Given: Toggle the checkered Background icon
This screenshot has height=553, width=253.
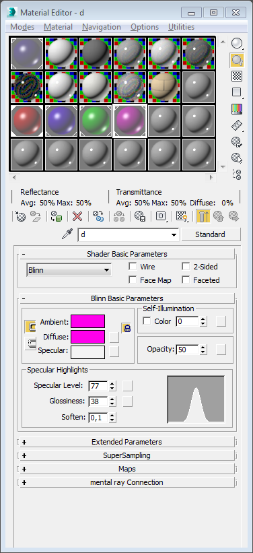Looking at the screenshot, I should 237,76.
